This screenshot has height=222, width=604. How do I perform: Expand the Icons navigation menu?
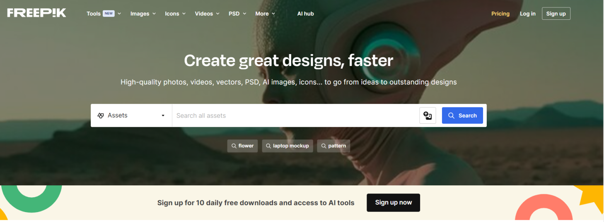[x=175, y=14]
